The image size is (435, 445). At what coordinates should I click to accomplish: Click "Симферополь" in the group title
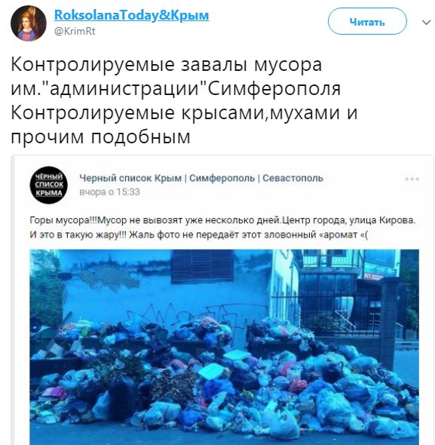point(222,178)
